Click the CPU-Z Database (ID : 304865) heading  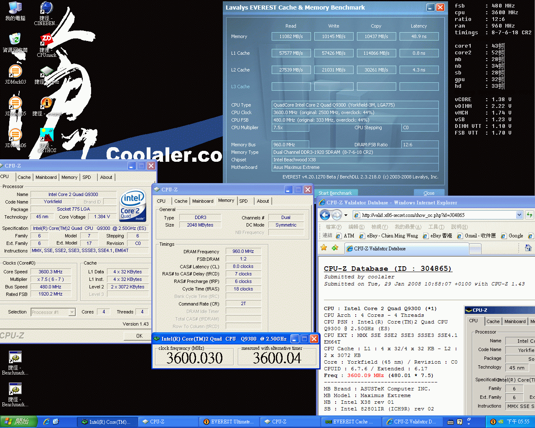click(388, 268)
